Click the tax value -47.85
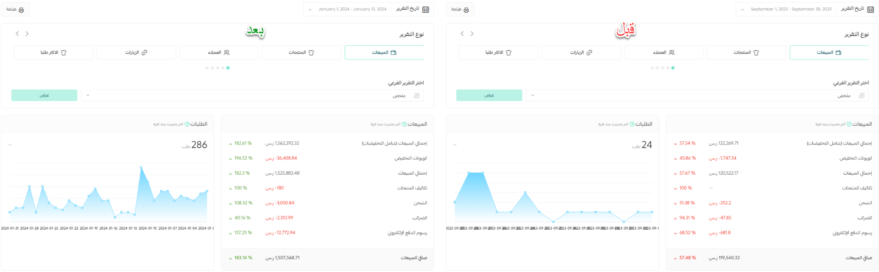Screen dimensions: 879x272 coord(720,218)
